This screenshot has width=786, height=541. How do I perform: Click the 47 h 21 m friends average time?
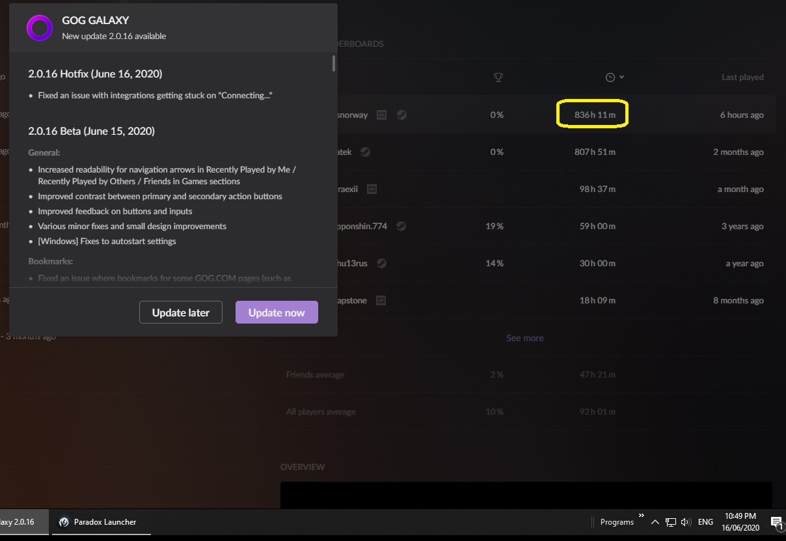(598, 375)
